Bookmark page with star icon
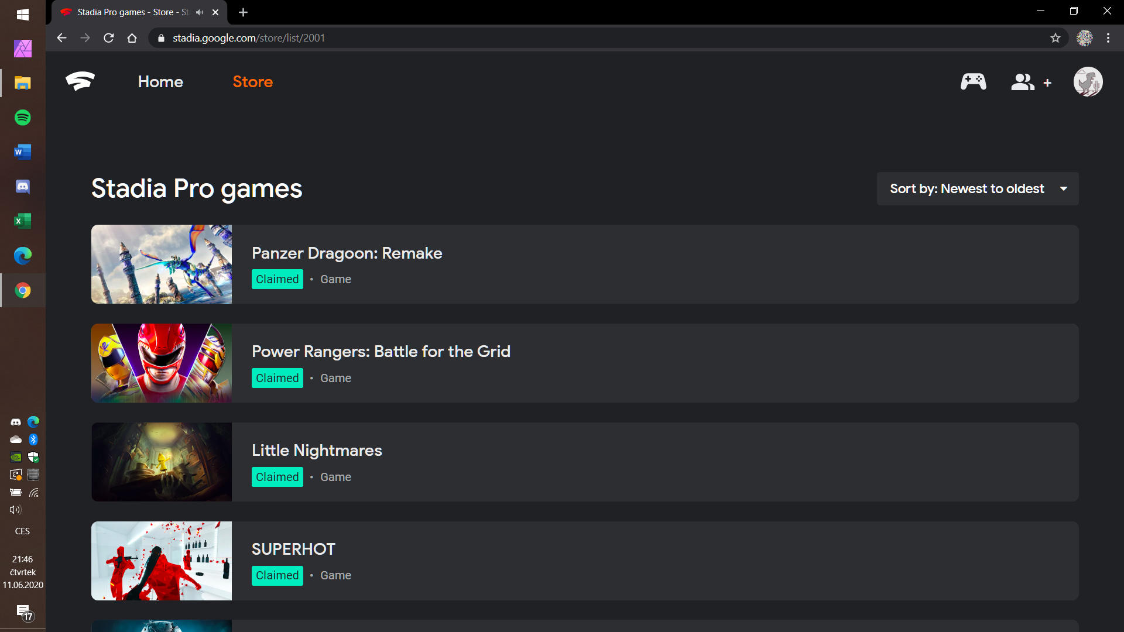 [x=1055, y=38]
